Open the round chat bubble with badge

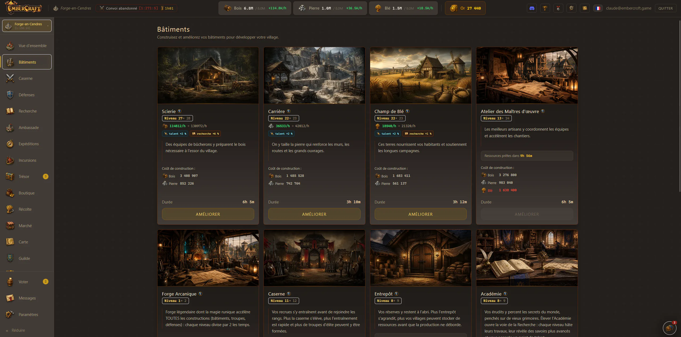pyautogui.click(x=670, y=328)
